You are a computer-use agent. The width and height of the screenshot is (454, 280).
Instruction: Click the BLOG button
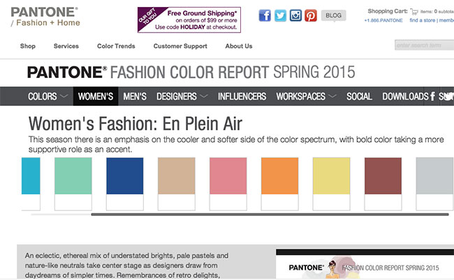click(x=334, y=15)
